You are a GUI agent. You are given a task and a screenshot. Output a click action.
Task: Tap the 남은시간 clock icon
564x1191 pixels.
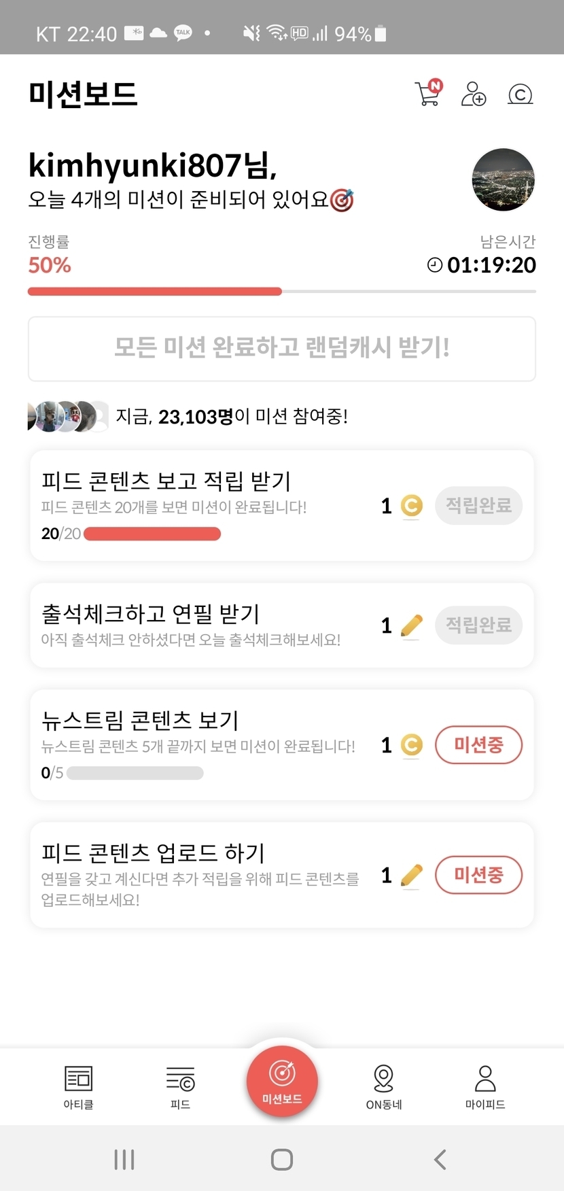pyautogui.click(x=435, y=265)
